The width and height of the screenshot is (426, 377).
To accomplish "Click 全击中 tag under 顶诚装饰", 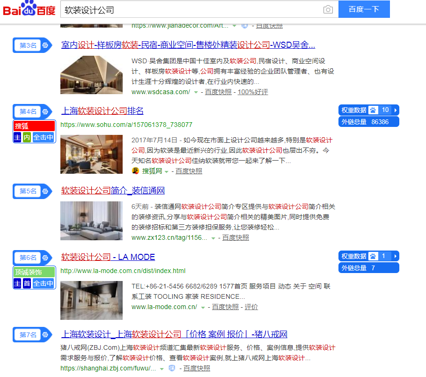I will [x=44, y=283].
